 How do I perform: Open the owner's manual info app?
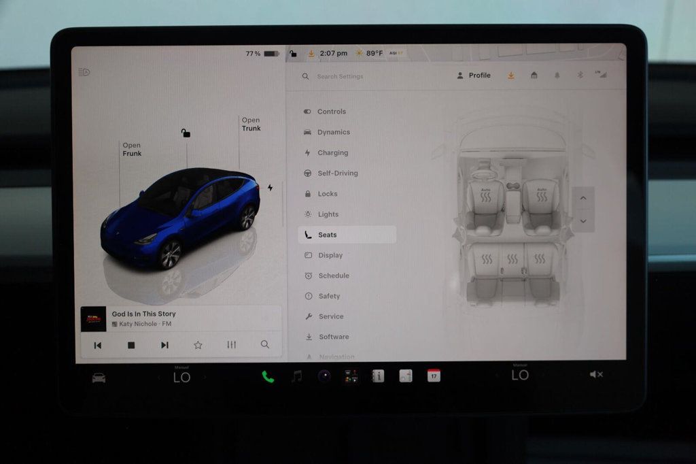click(x=378, y=376)
